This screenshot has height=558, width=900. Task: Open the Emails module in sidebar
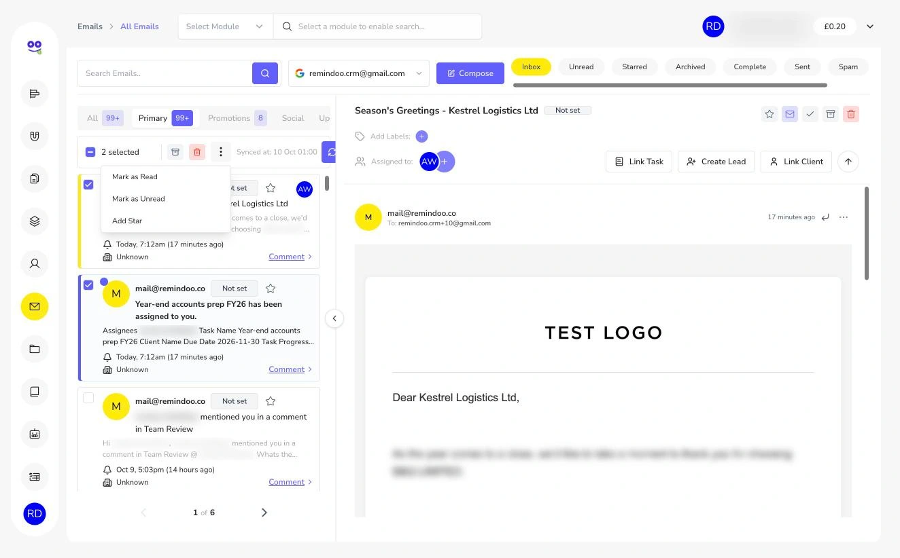coord(35,307)
